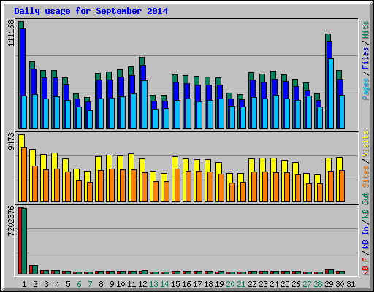Click the 7202376 axis value
Image resolution: width=374 pixels, height=292 pixels.
(11, 221)
